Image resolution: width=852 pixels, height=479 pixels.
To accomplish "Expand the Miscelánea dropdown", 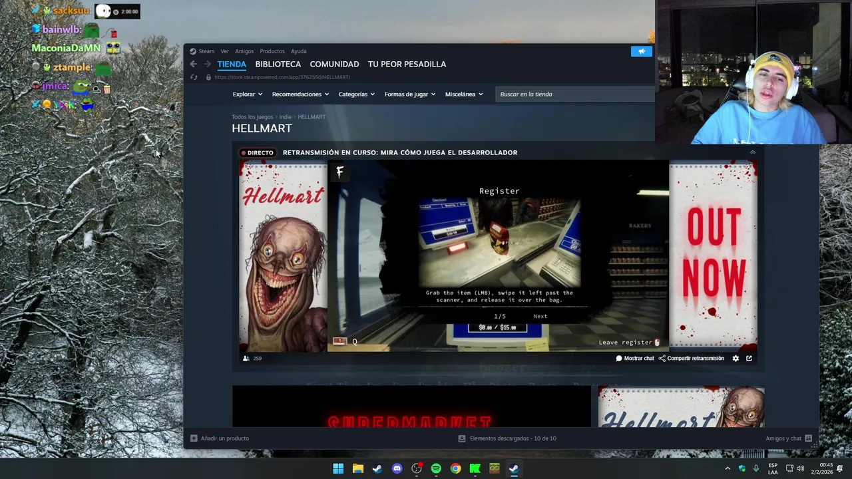I will click(x=464, y=94).
